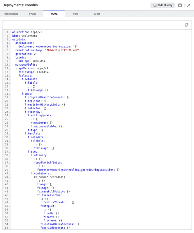Copy the YAML content with the copy icon
Image resolution: width=194 pixels, height=233 pixels.
(186, 25)
